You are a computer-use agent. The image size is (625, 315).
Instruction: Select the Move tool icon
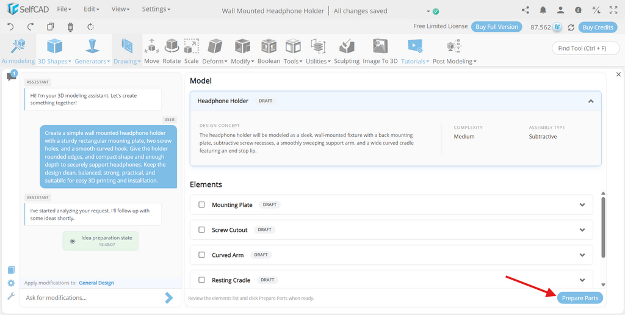[151, 46]
